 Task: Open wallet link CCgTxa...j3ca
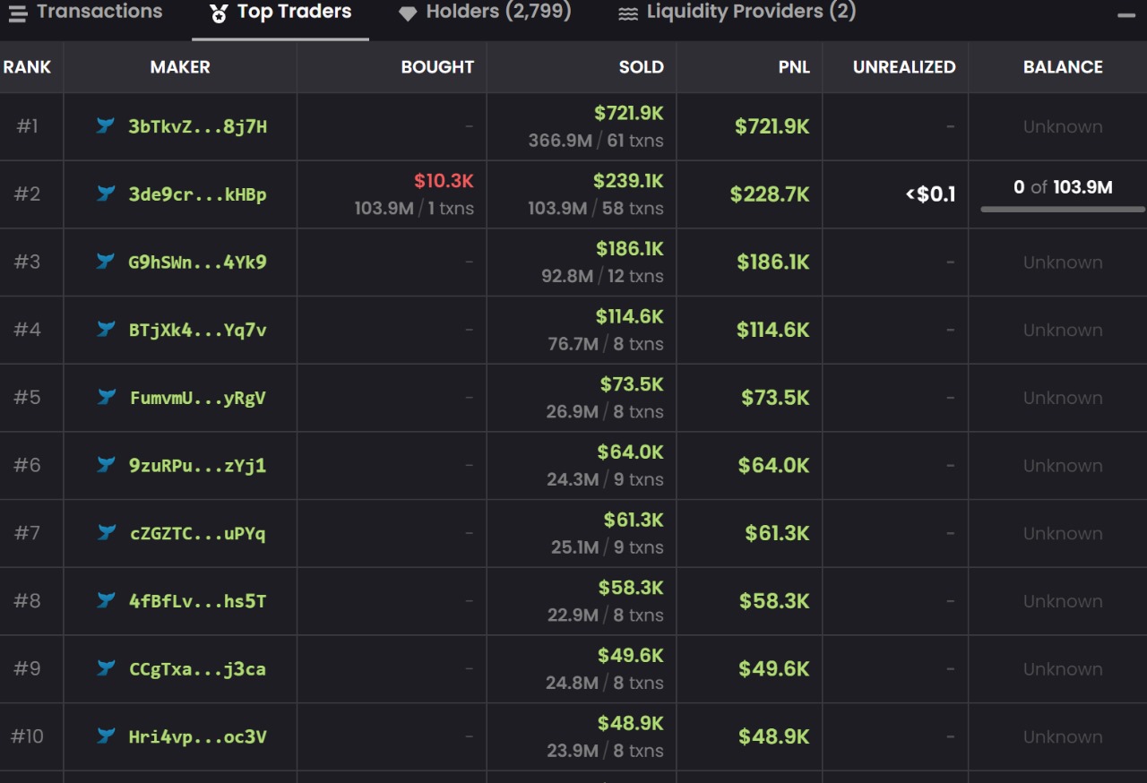(x=197, y=669)
